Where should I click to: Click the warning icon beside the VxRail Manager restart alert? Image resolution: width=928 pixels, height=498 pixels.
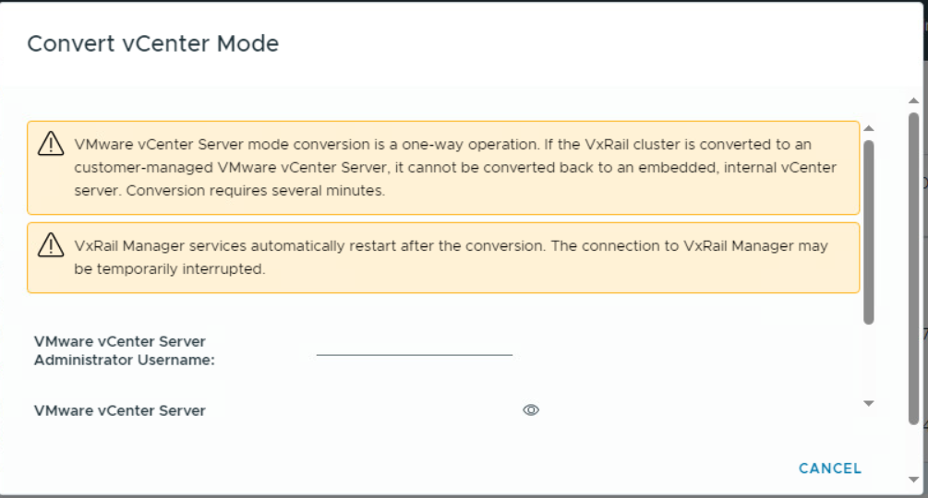pyautogui.click(x=50, y=245)
